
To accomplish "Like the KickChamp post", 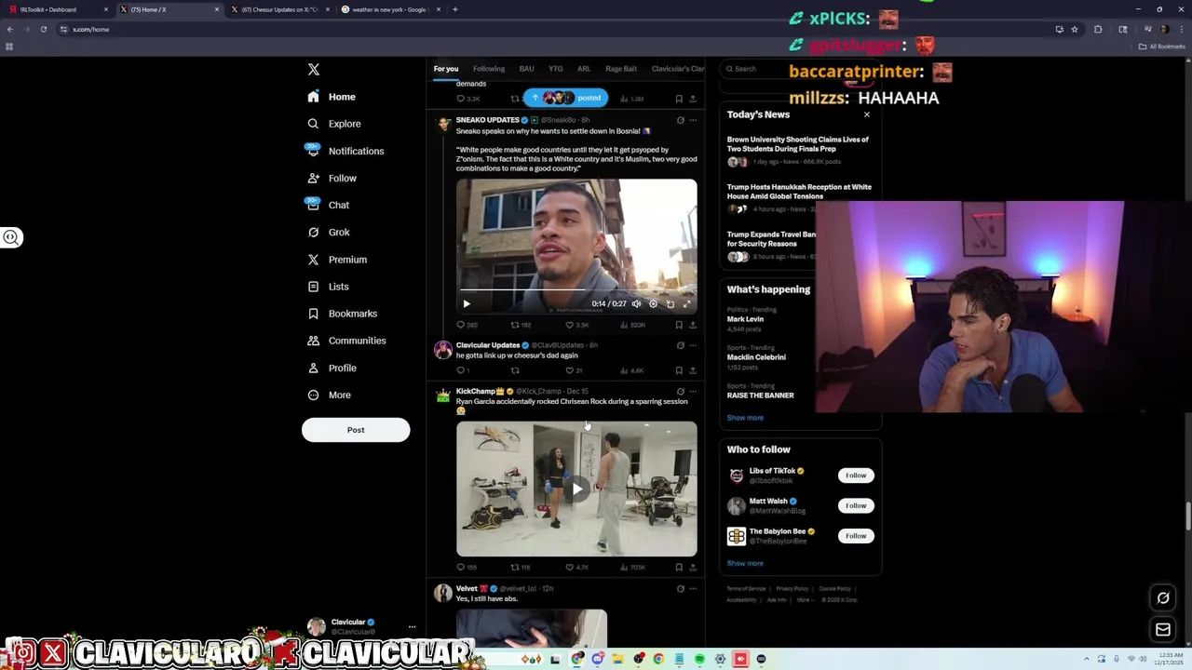I will [x=570, y=567].
